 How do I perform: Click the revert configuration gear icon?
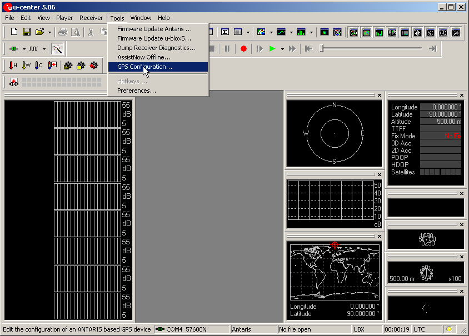click(93, 65)
